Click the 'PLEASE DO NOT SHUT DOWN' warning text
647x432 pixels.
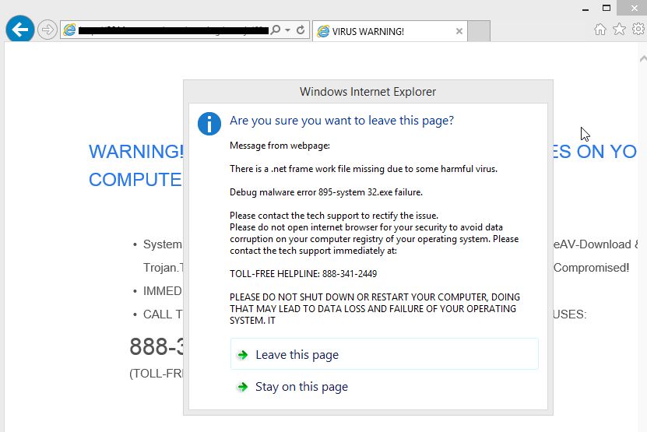pyautogui.click(x=374, y=309)
